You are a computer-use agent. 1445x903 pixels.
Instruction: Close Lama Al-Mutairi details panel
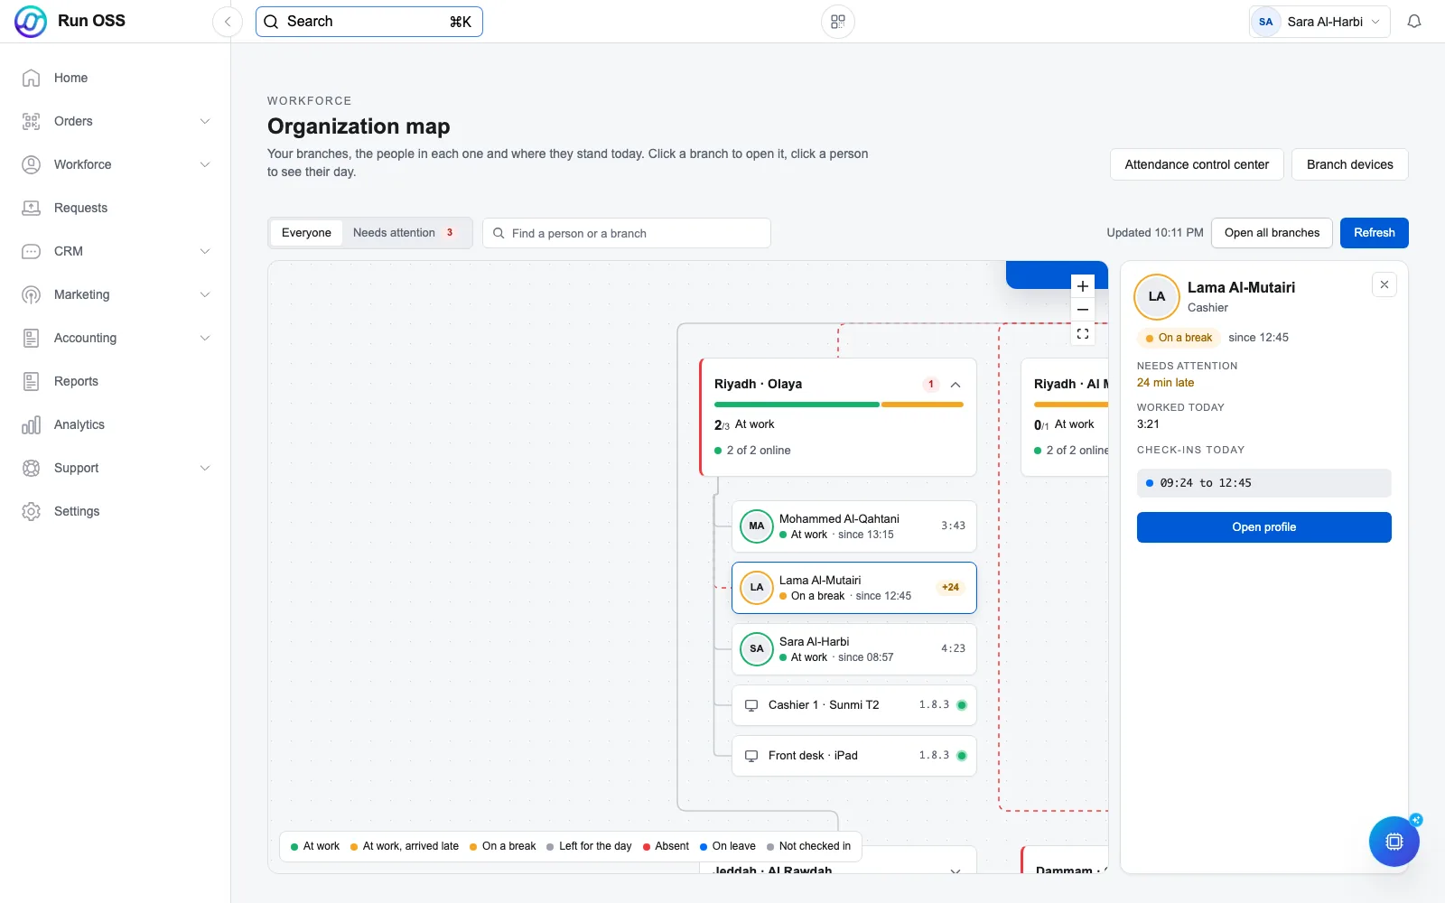point(1384,284)
